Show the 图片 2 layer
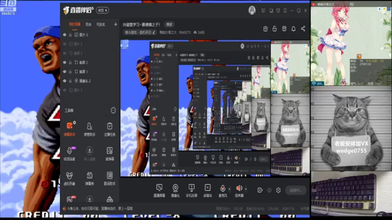Image resolution: width=392 pixels, height=220 pixels. click(x=65, y=44)
